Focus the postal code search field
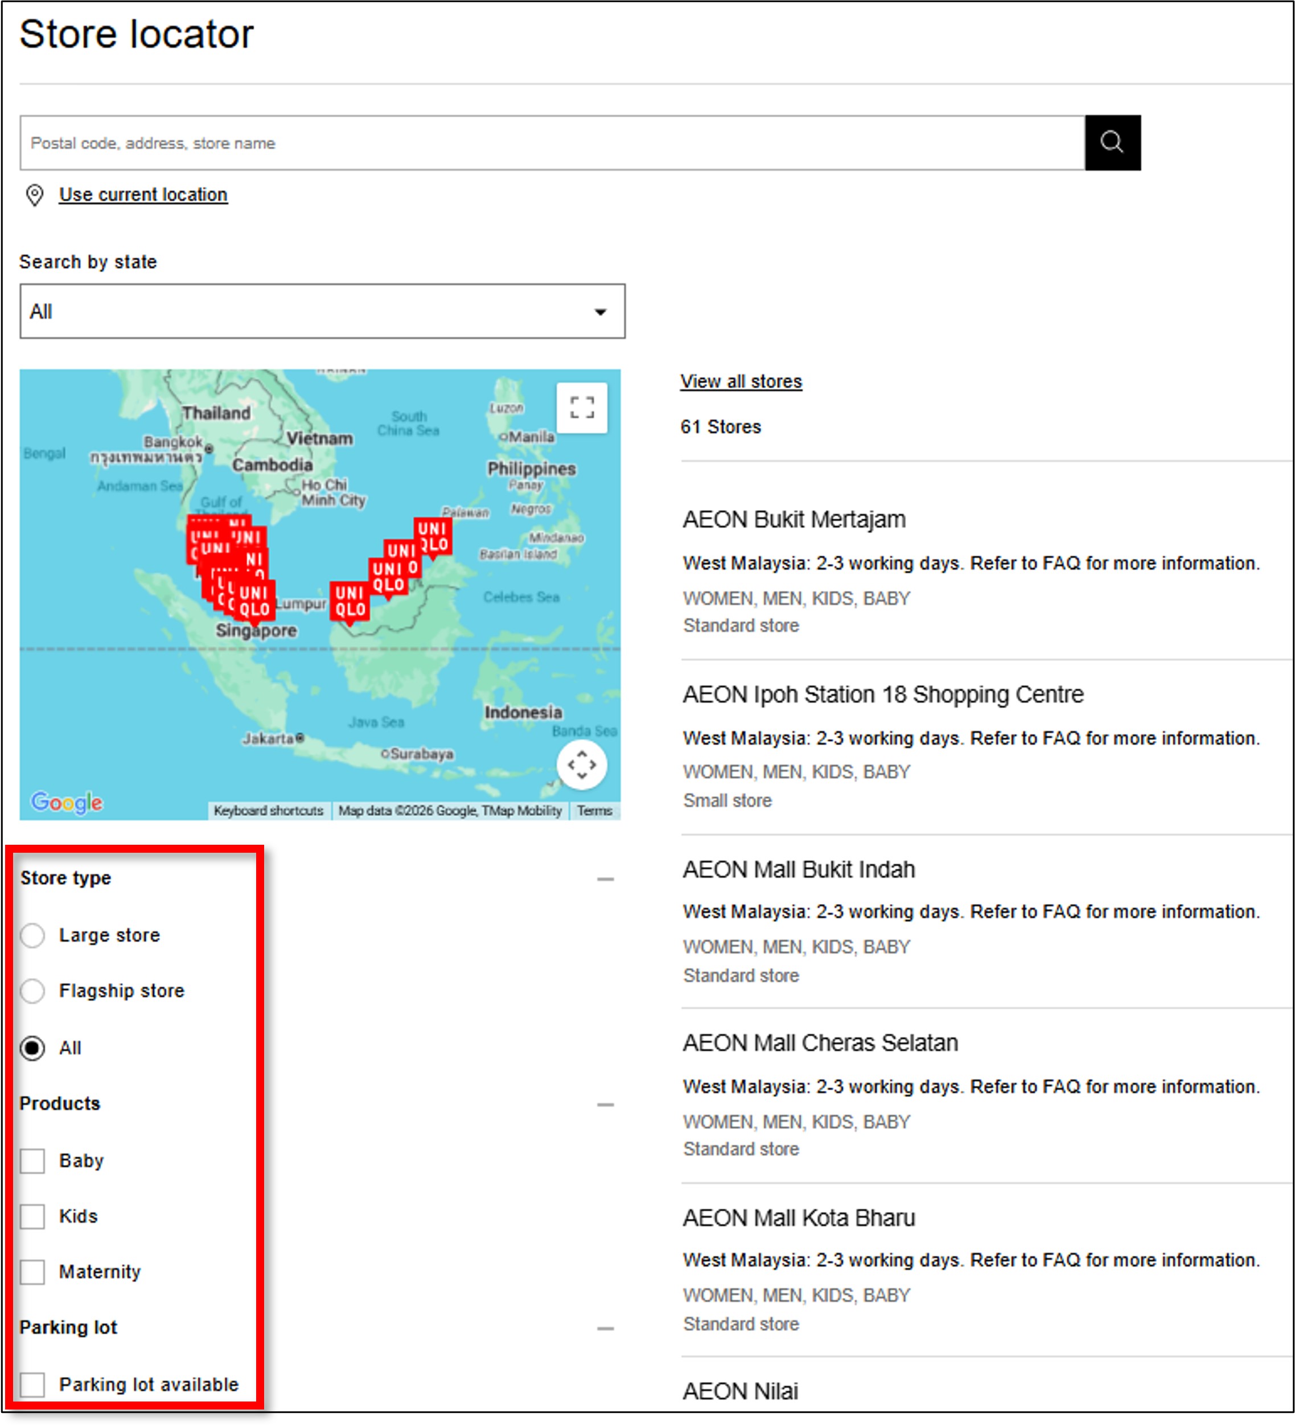 click(x=552, y=143)
